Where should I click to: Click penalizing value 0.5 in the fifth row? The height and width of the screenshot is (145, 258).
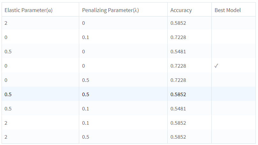[86, 80]
